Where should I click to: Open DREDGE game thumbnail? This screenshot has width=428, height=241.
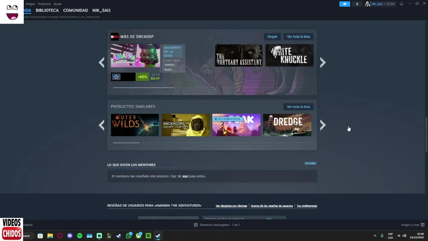click(287, 125)
